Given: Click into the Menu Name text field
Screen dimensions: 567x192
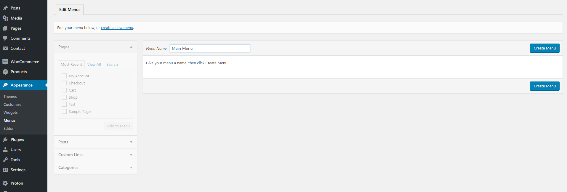Looking at the screenshot, I should 210,48.
